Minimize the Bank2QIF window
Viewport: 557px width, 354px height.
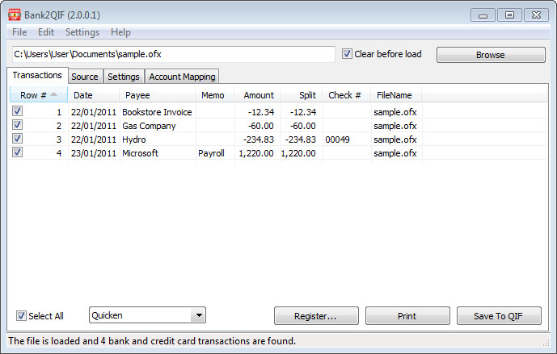pos(483,15)
